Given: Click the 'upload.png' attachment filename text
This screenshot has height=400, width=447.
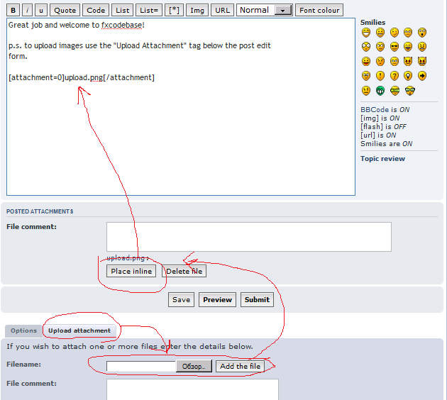Looking at the screenshot, I should (x=126, y=258).
